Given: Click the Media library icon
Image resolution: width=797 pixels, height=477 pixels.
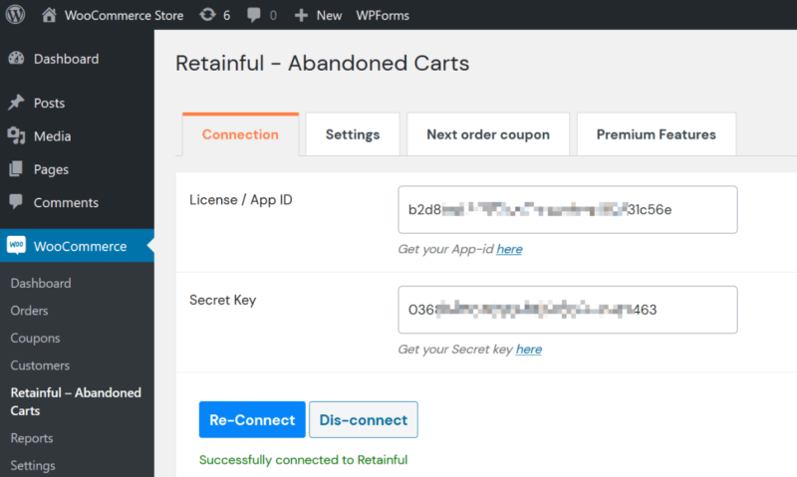Looking at the screenshot, I should coord(16,135).
